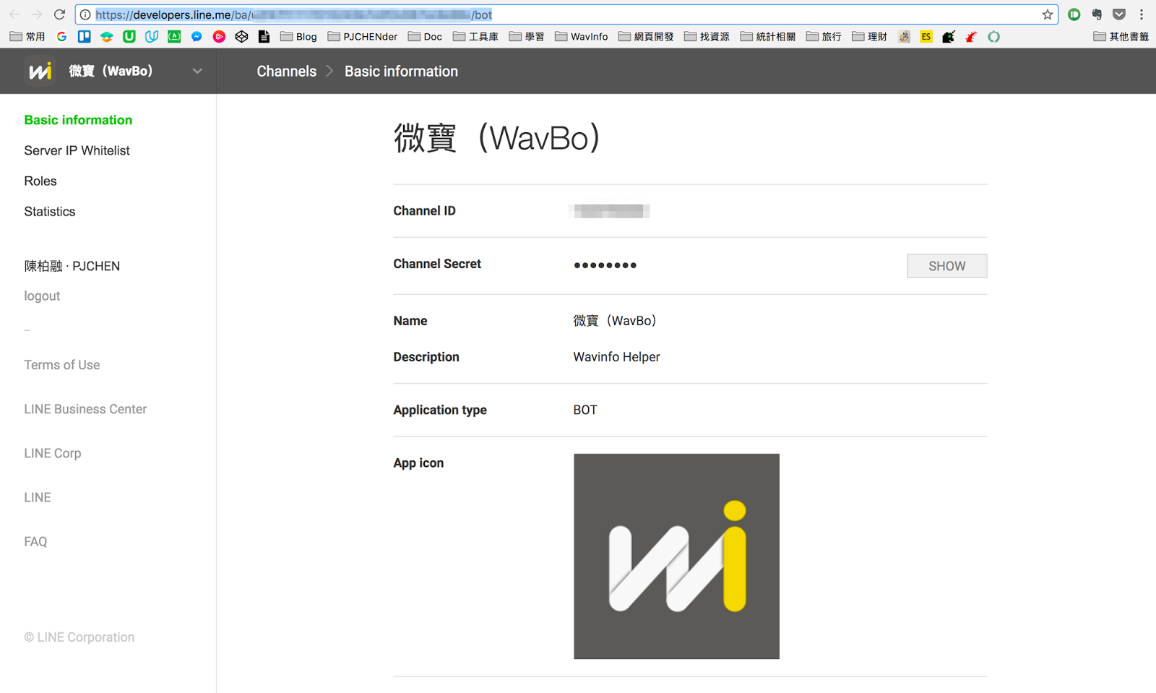The width and height of the screenshot is (1156, 693).
Task: Click the site info icon in address bar
Action: (85, 14)
